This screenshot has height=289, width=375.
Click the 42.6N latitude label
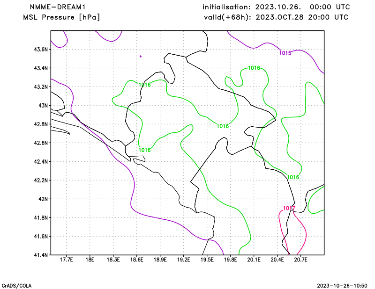[x=41, y=143]
